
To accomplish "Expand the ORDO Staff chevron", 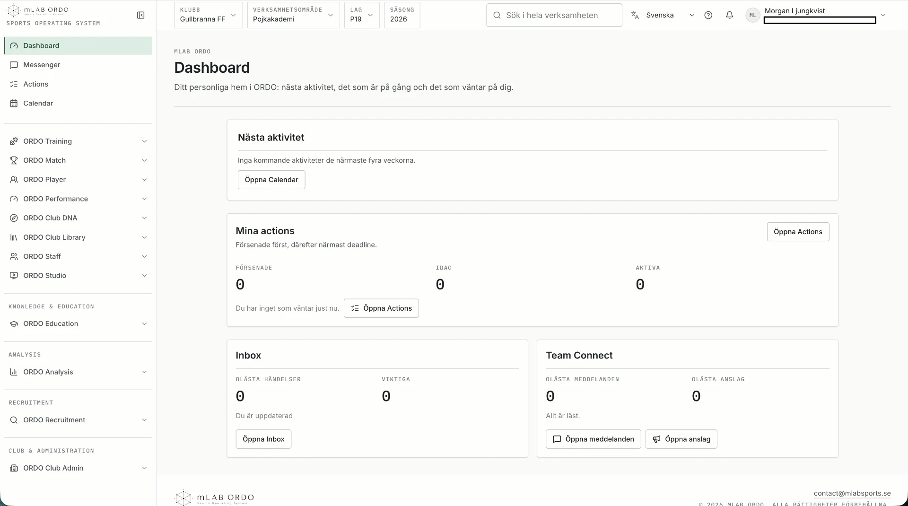I will pyautogui.click(x=144, y=256).
